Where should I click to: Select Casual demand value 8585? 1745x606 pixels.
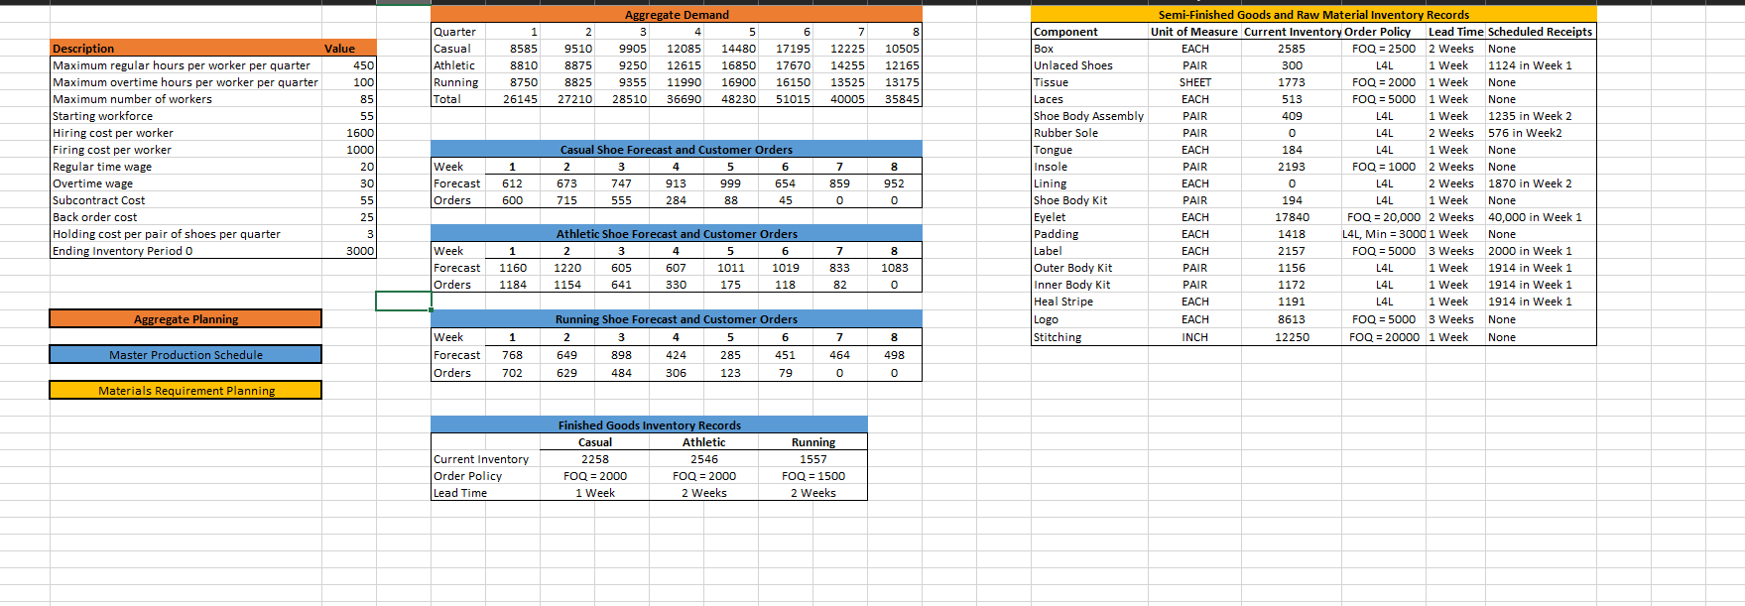point(513,49)
